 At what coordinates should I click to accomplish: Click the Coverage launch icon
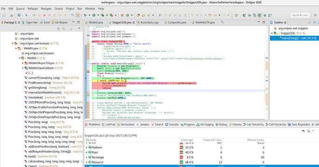coord(102,15)
